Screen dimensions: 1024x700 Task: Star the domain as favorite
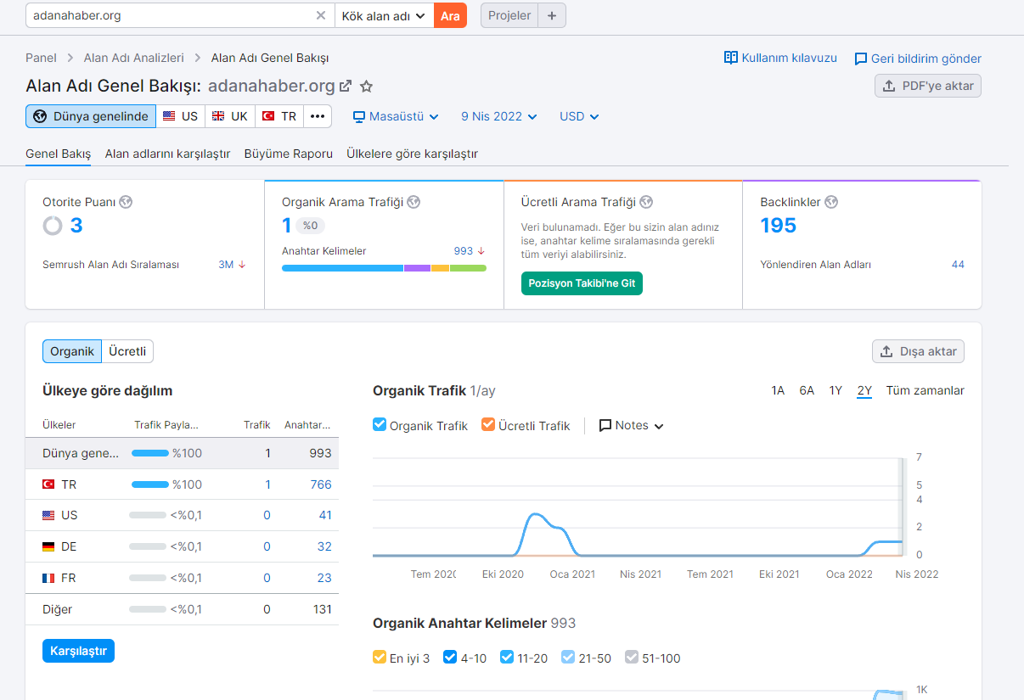[x=367, y=86]
